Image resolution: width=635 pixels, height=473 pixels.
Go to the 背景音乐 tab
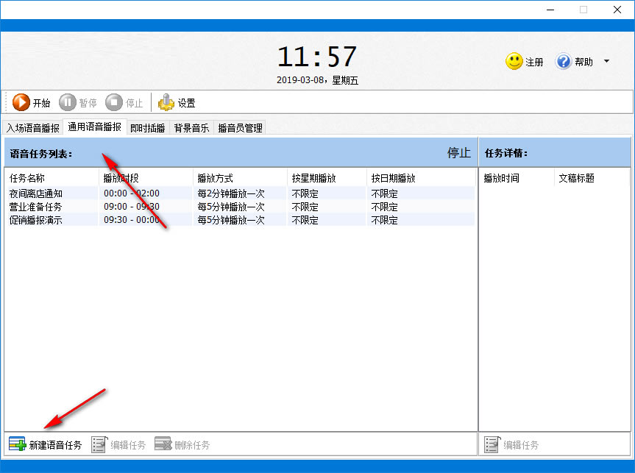tap(191, 128)
